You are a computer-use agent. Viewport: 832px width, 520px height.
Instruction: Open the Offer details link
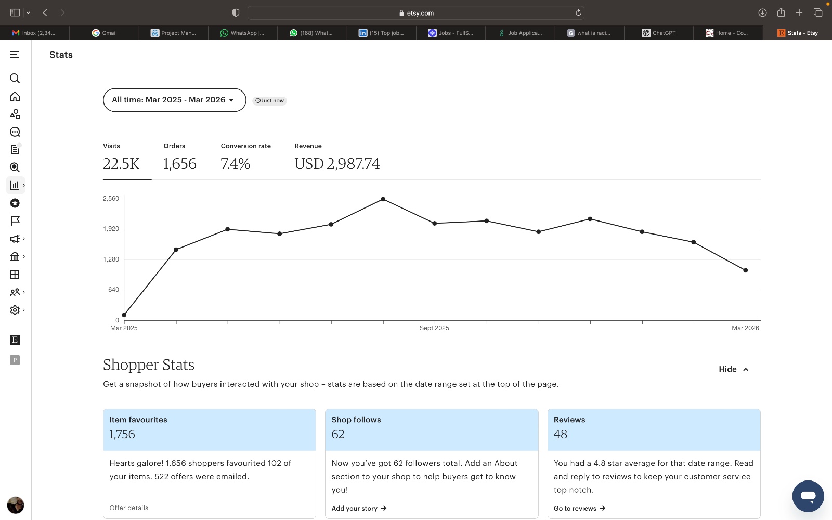[128, 508]
